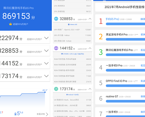Image resolution: width=145 pixels, height=117 pixels.
Task: Click the green rank number 3
Action: 101,52
